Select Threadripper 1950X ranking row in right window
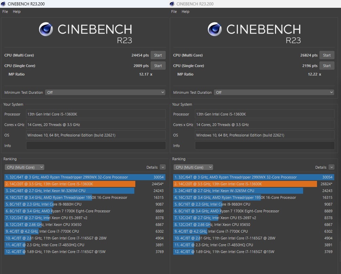The width and height of the screenshot is (341, 274). 254,197
